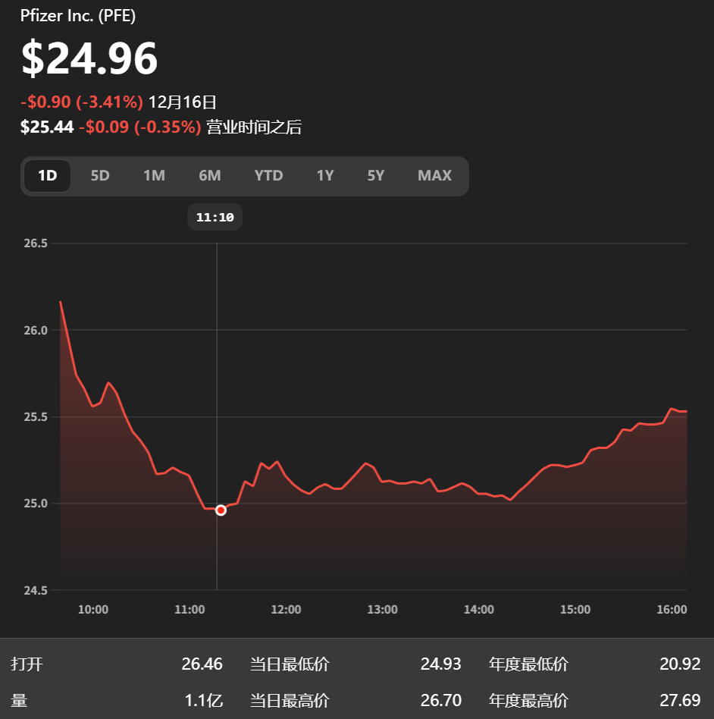Select the 5Y history tab

[376, 175]
